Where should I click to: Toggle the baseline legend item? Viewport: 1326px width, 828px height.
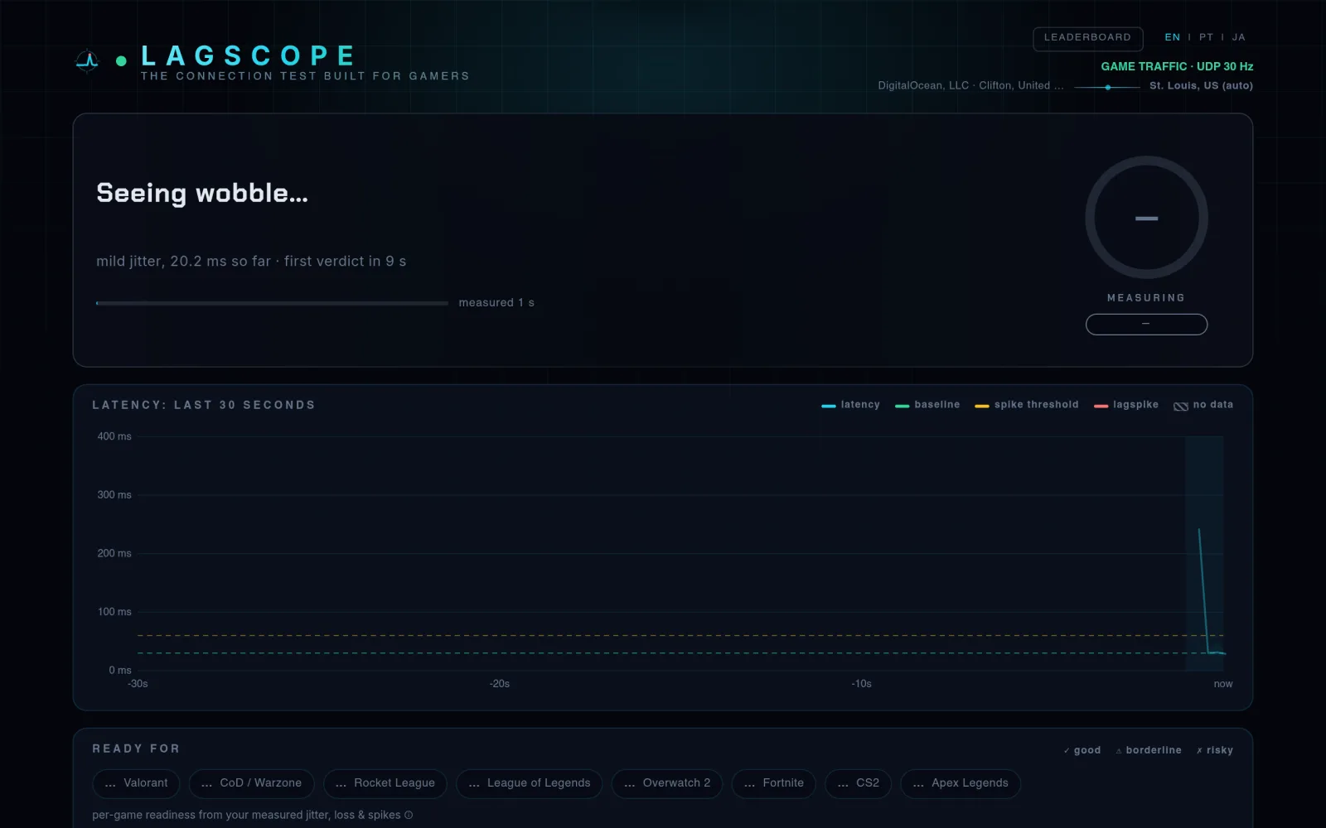[927, 405]
